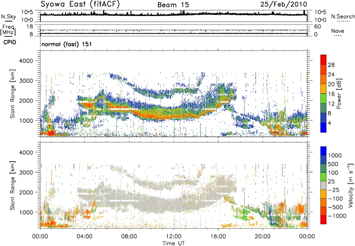Click the red top segment of Power color bar
Image resolution: width=355 pixels, height=246 pixels.
click(323, 60)
